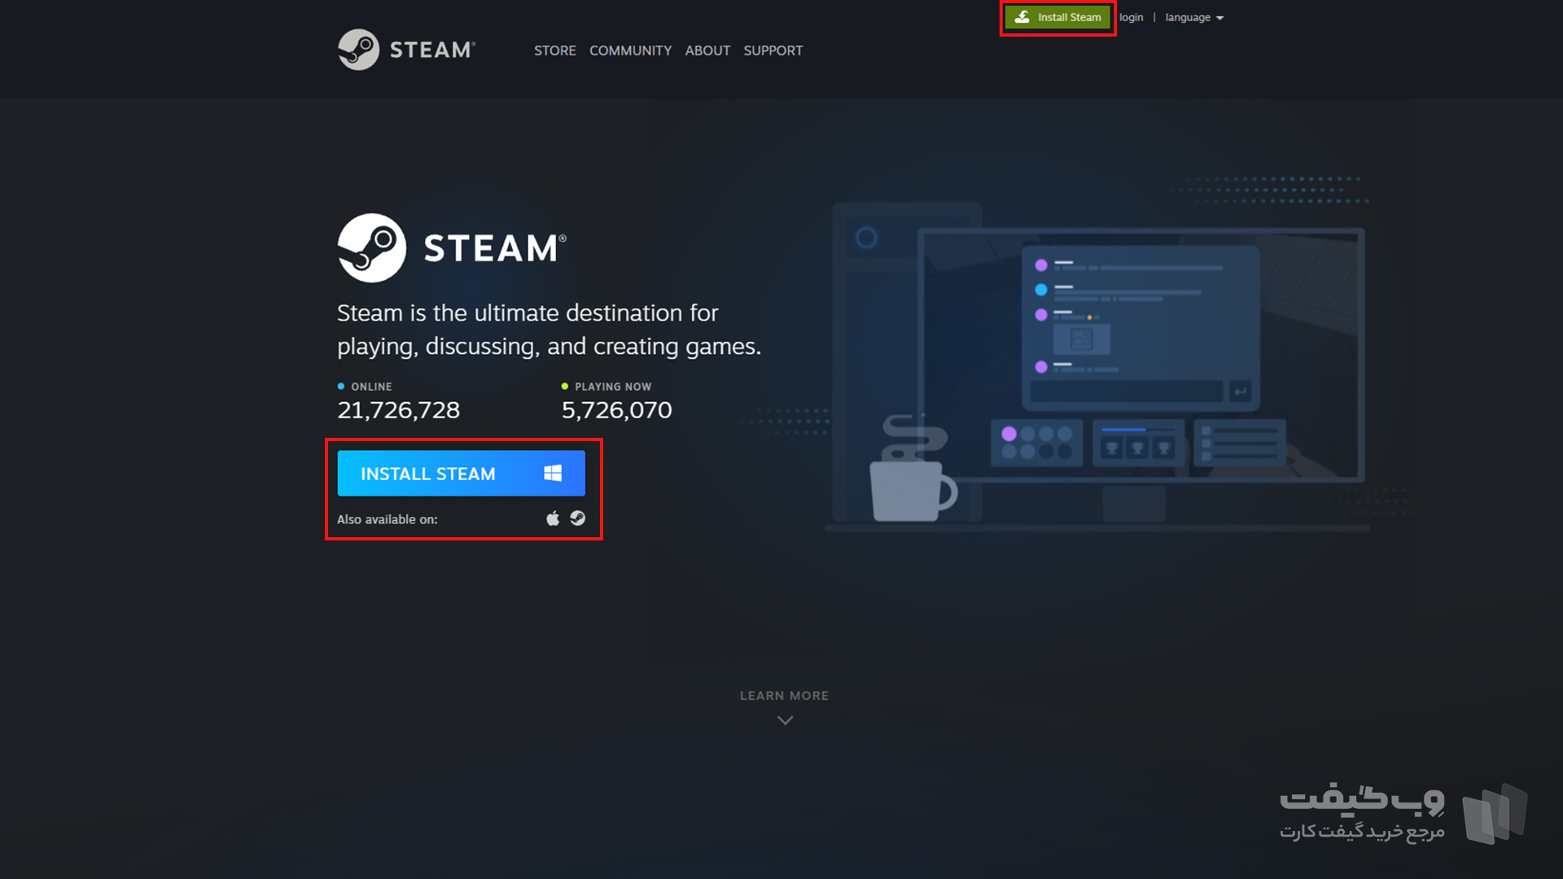Click the LEARN MORE link
The image size is (1563, 879).
point(784,696)
